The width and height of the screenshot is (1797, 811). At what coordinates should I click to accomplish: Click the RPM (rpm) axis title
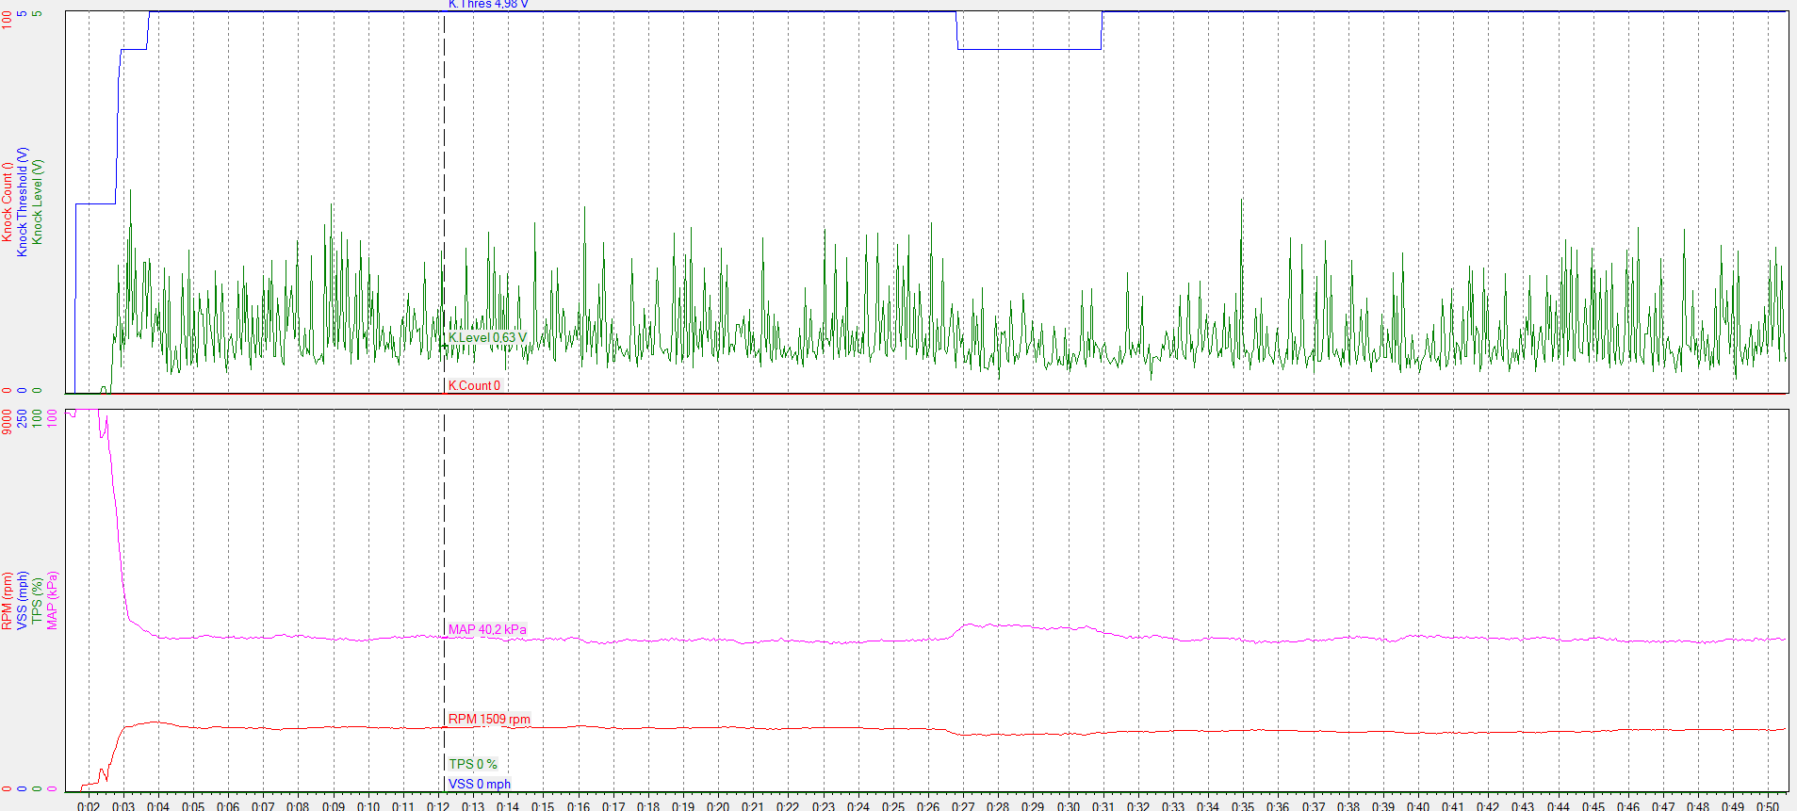(x=8, y=600)
